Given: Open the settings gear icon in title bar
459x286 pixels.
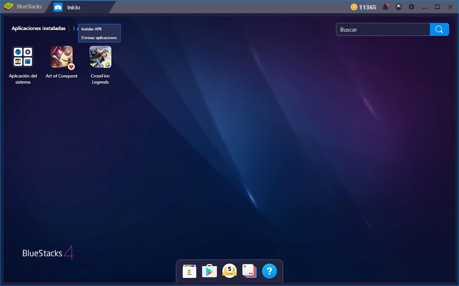Looking at the screenshot, I should pos(412,7).
